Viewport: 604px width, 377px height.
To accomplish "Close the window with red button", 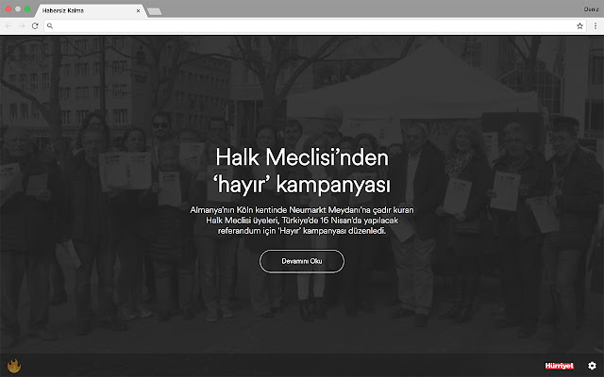I will pyautogui.click(x=8, y=8).
